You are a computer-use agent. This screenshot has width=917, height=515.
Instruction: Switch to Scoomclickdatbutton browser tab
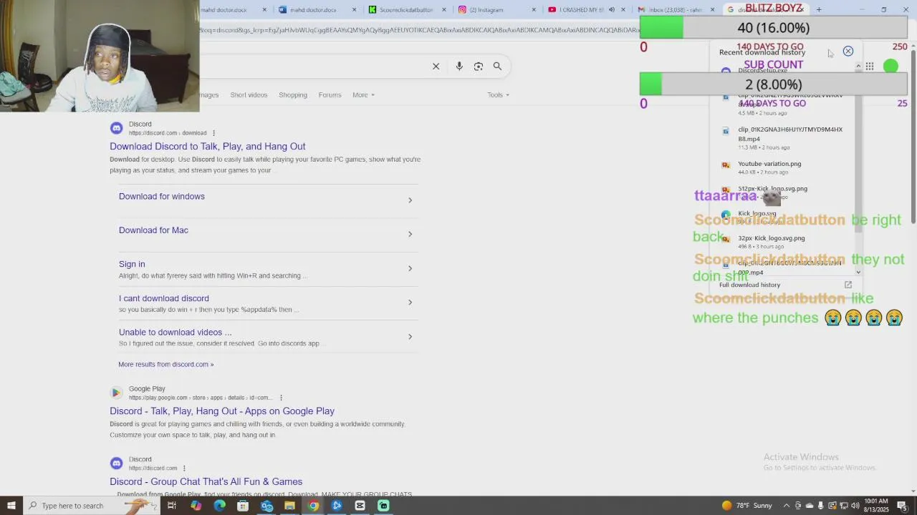406,10
